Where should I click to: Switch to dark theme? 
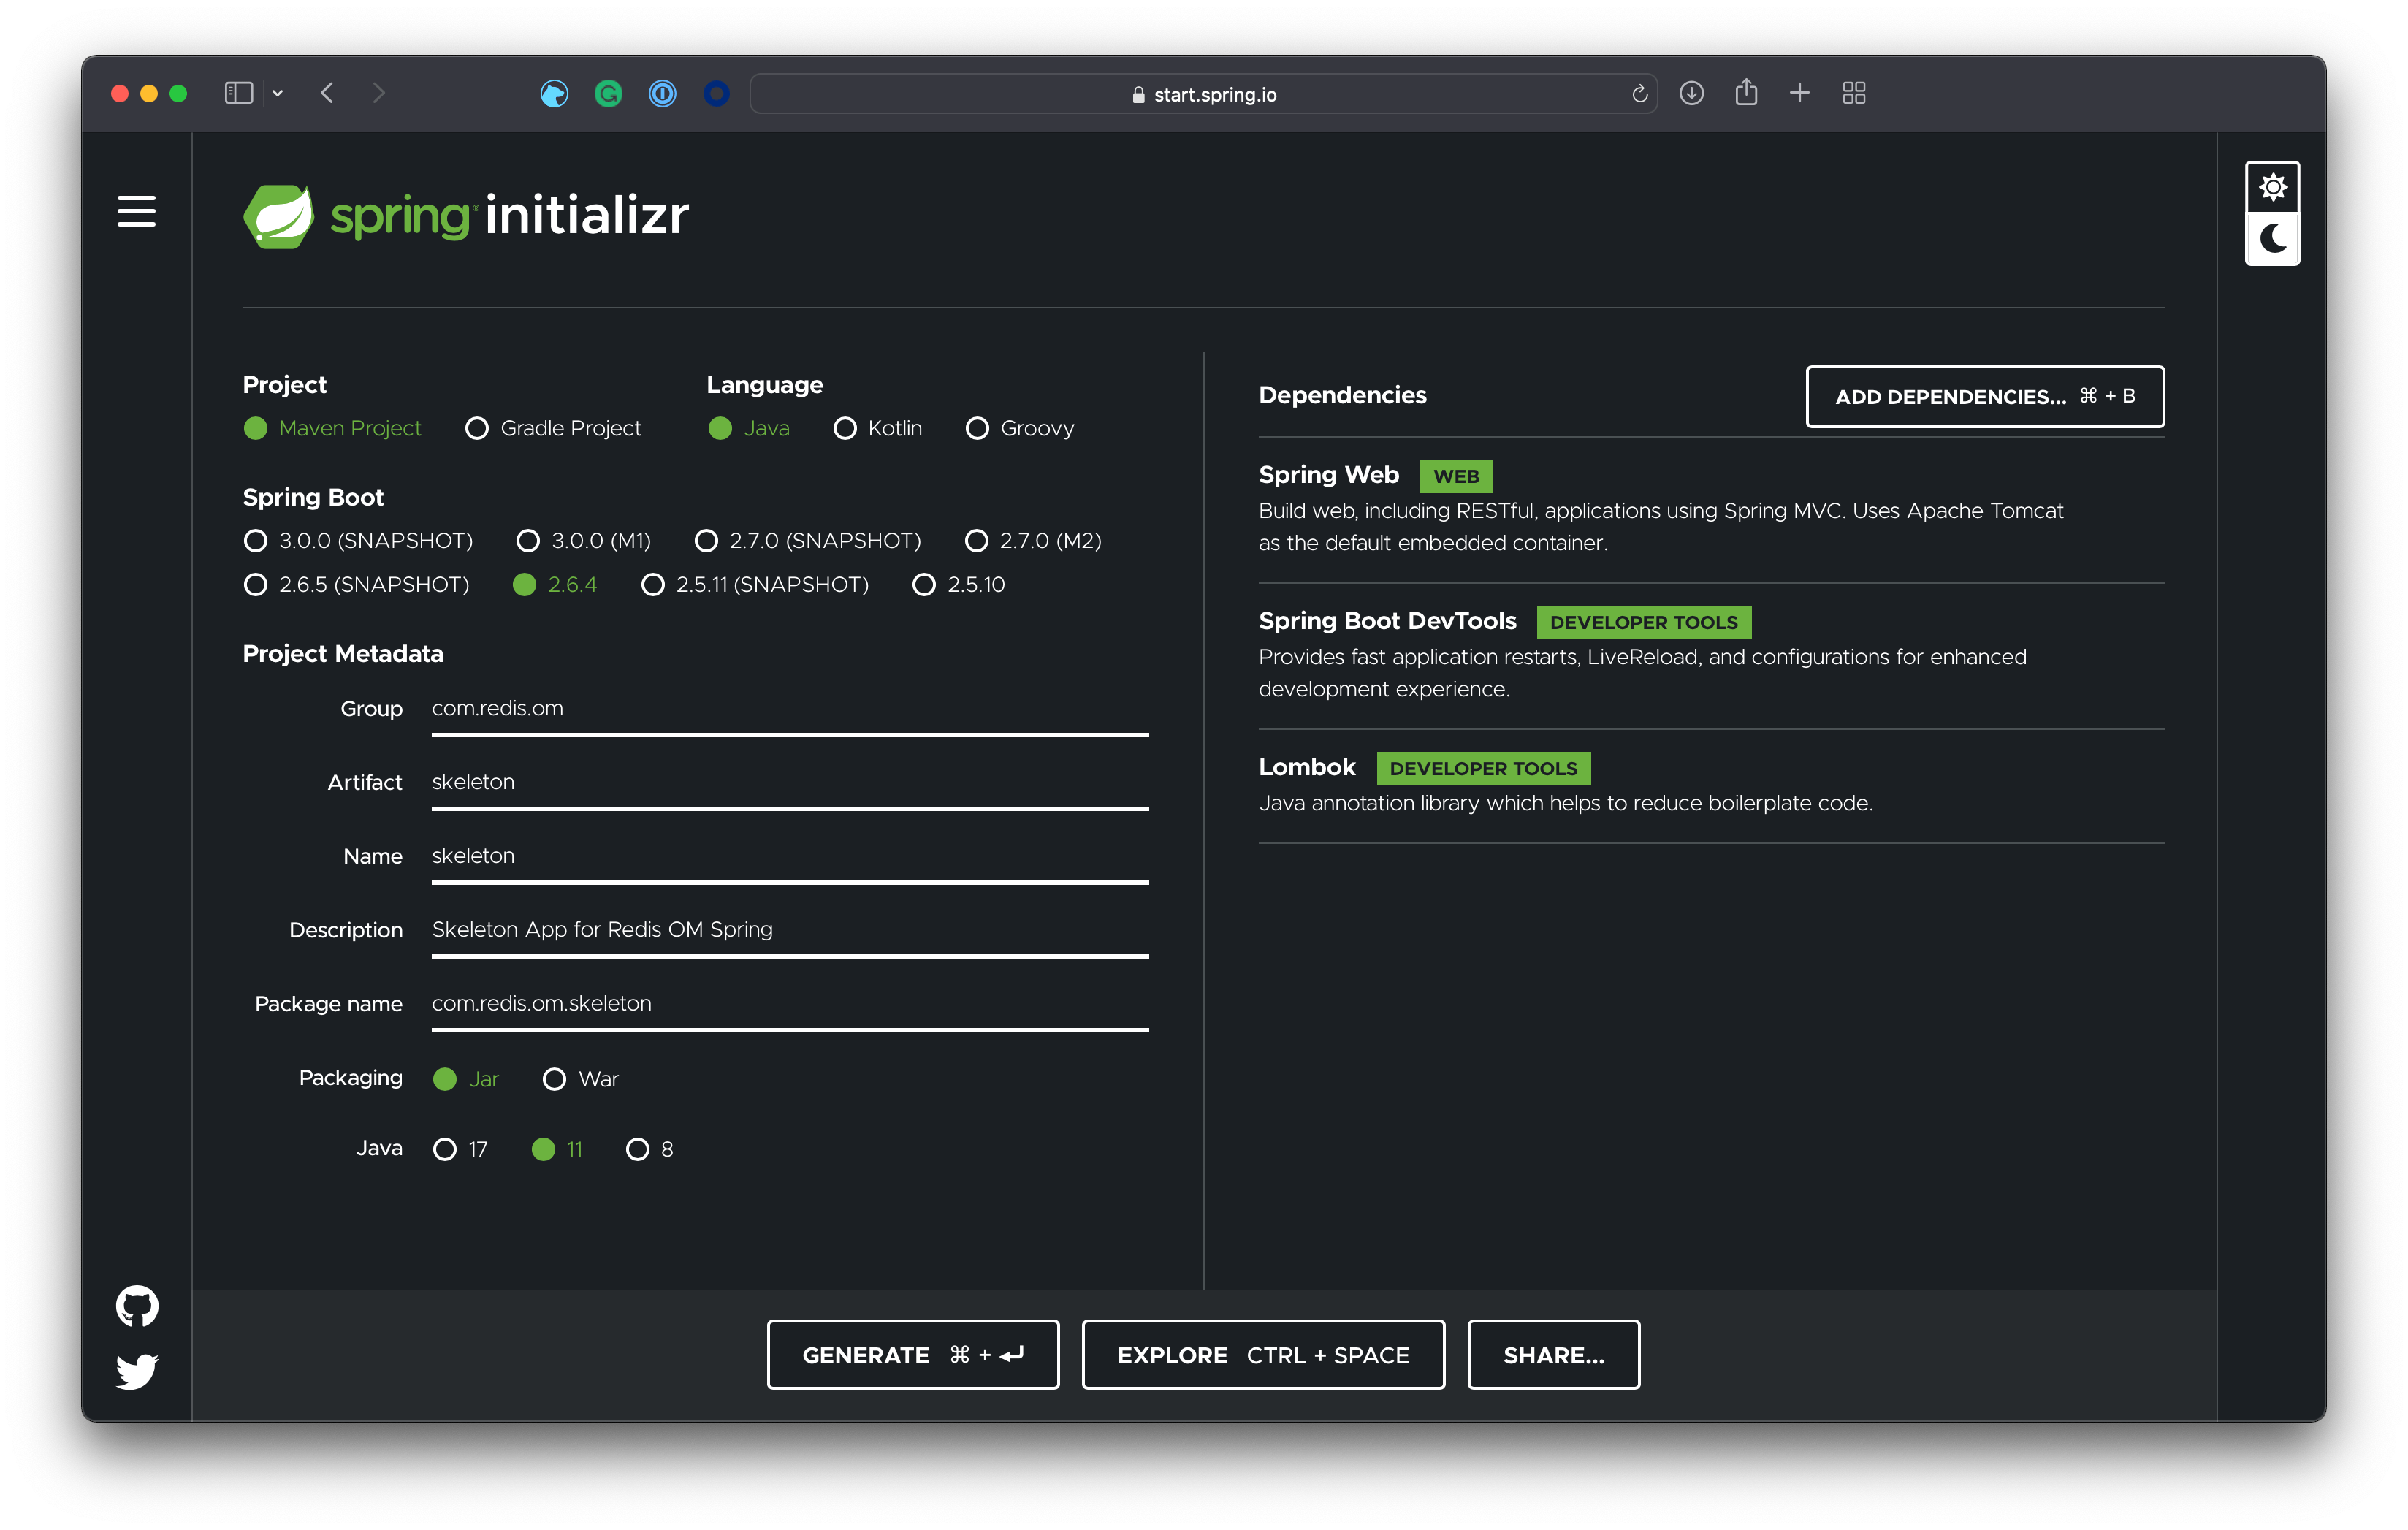tap(2273, 240)
